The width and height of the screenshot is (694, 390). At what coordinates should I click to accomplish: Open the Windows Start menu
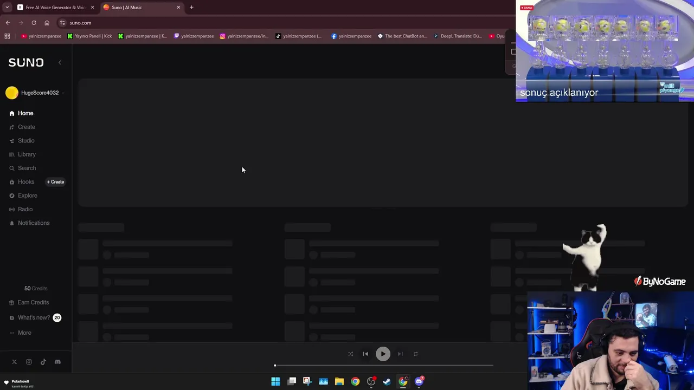tap(275, 381)
